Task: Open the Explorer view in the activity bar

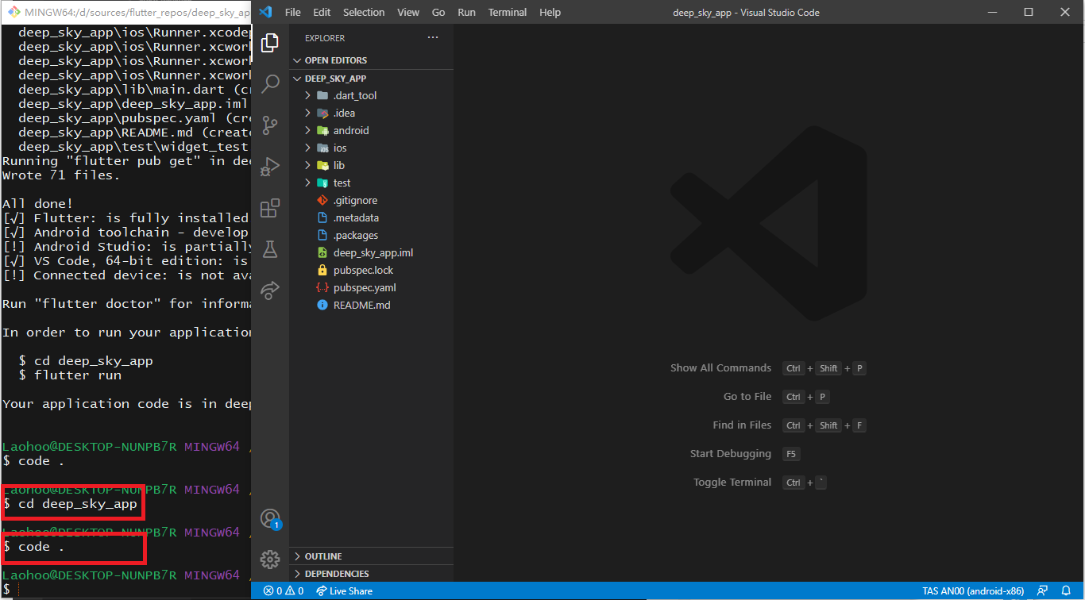Action: pyautogui.click(x=270, y=43)
